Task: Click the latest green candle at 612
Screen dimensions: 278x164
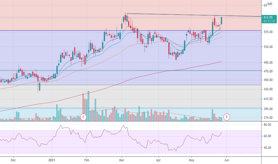Action: point(221,21)
